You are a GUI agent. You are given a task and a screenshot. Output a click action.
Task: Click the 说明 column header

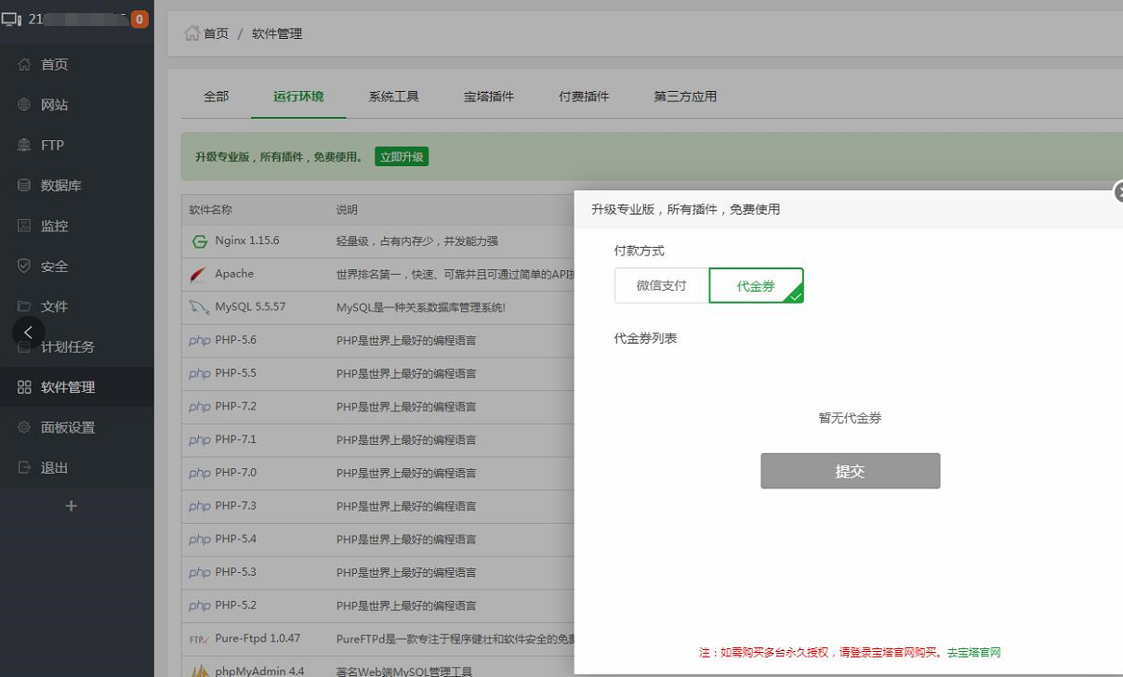pos(347,210)
